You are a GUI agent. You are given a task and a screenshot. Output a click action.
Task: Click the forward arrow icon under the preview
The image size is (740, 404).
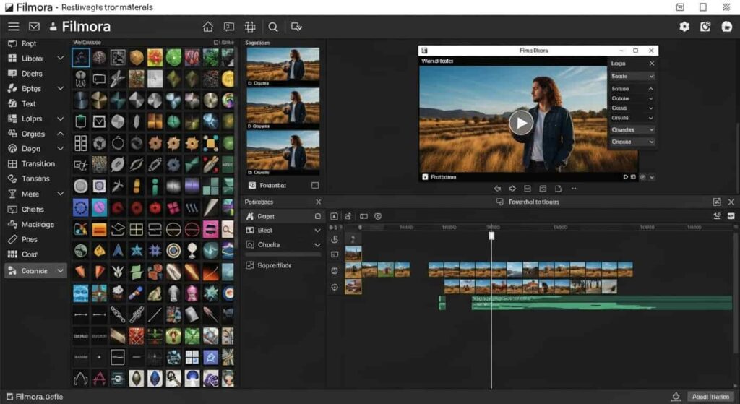point(512,189)
